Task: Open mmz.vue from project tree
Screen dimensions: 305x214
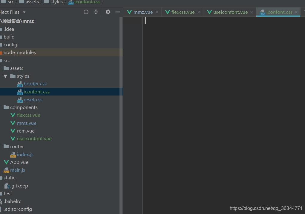Action: click(x=27, y=123)
